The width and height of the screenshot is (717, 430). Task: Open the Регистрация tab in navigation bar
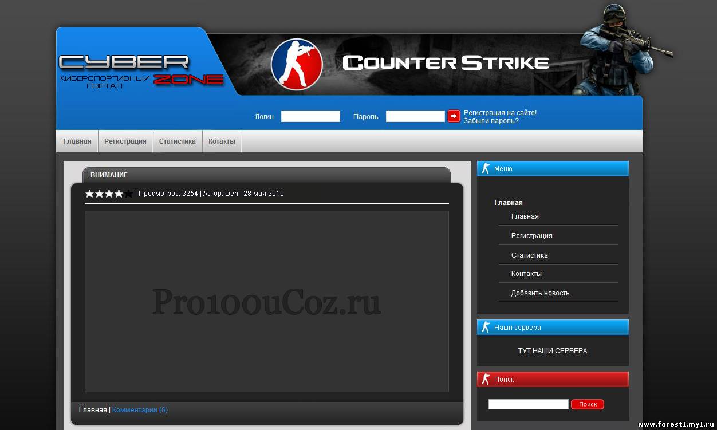pyautogui.click(x=125, y=141)
